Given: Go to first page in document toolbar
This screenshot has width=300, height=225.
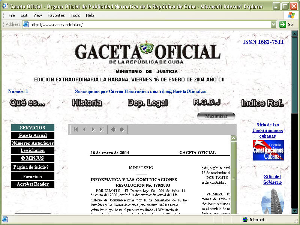Looking at the screenshot, I should point(76,129).
